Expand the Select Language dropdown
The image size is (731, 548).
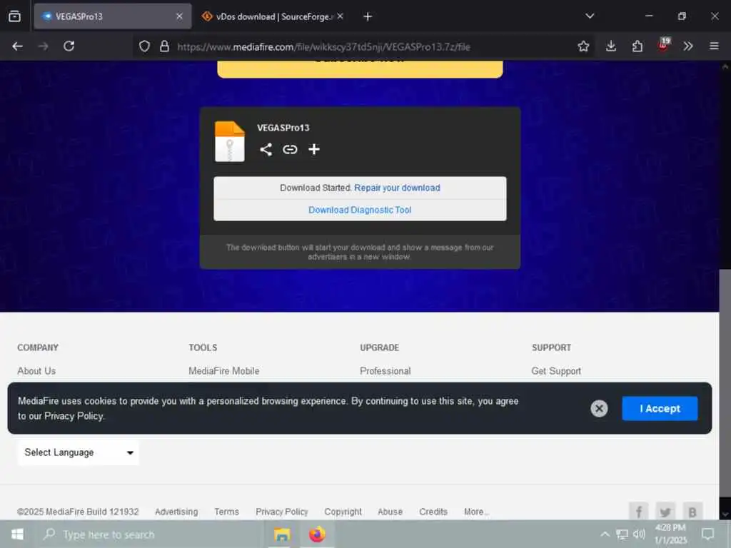[x=79, y=452]
